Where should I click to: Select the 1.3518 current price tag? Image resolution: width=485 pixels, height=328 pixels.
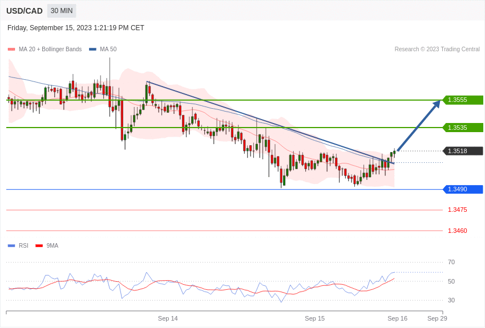coord(463,151)
